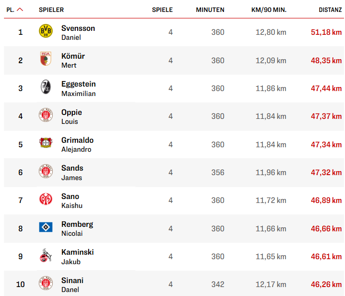
Task: Toggle sort order with the PL. arrow
Action: click(20, 9)
